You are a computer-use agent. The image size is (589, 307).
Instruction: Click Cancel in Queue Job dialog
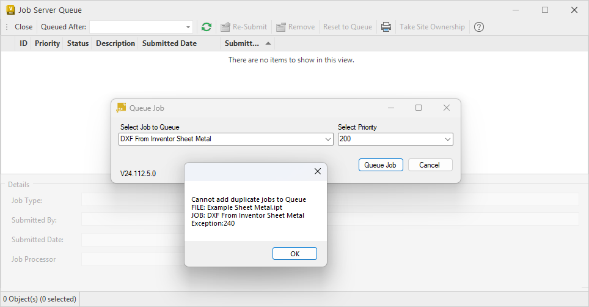tap(430, 165)
